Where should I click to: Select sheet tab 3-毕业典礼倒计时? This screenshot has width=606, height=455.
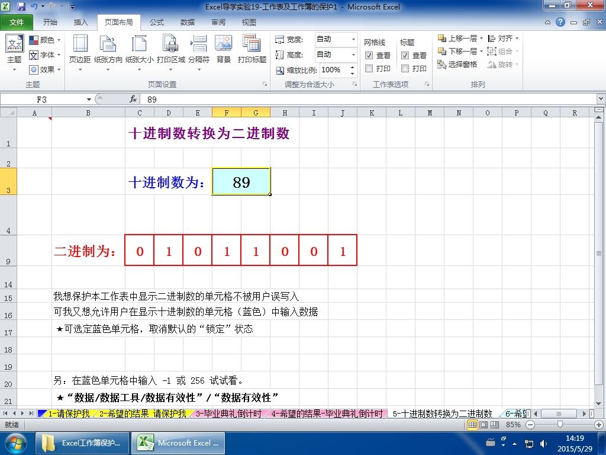tap(228, 414)
